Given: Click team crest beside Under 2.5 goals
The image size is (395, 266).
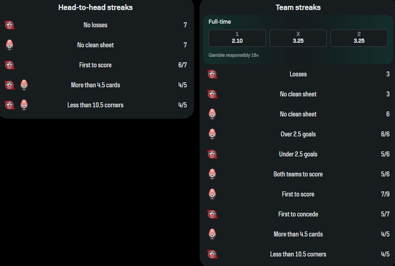Looking at the screenshot, I should [x=212, y=154].
